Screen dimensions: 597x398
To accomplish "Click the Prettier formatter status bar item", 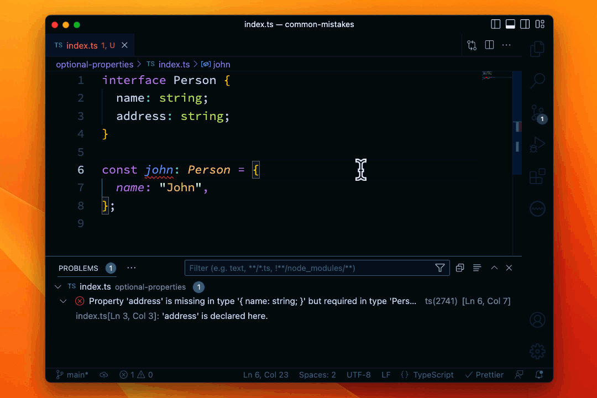I will click(484, 374).
